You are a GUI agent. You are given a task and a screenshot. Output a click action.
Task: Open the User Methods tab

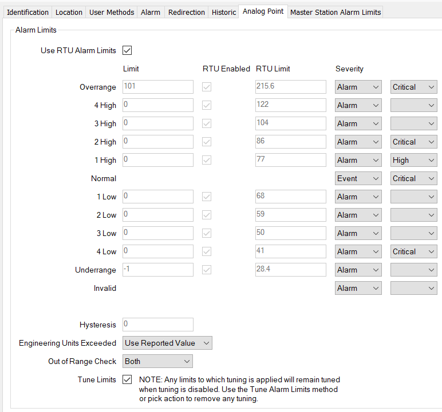[112, 12]
